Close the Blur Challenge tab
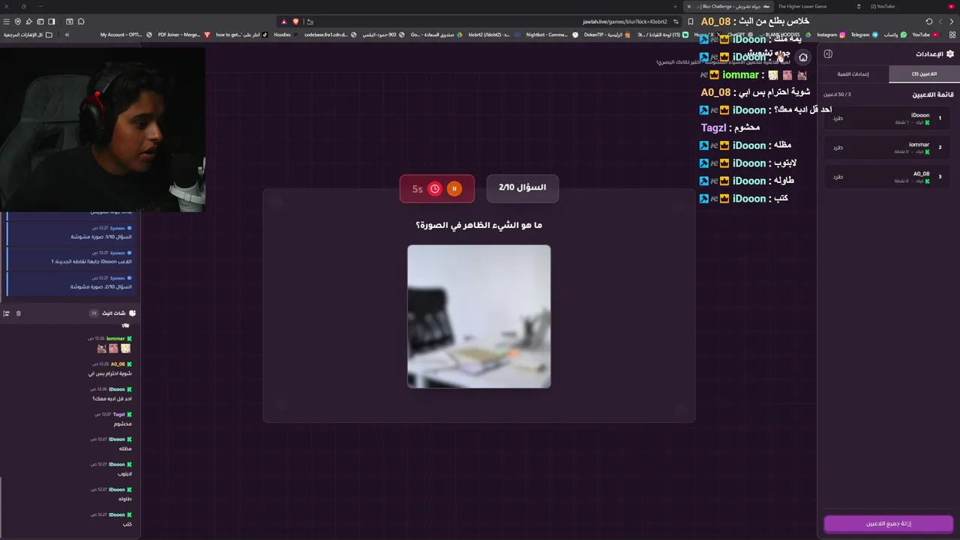Viewport: 960px width, 540px height. pos(688,6)
